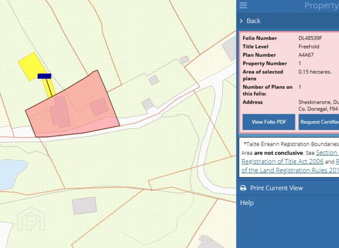Click the Folio Number label
The width and height of the screenshot is (339, 248).
click(x=260, y=38)
